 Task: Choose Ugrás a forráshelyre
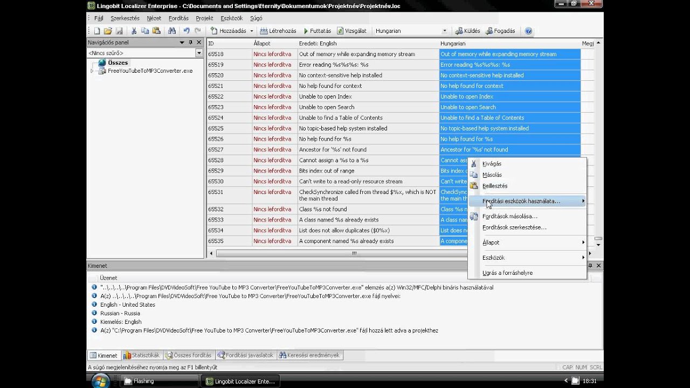[527, 273]
